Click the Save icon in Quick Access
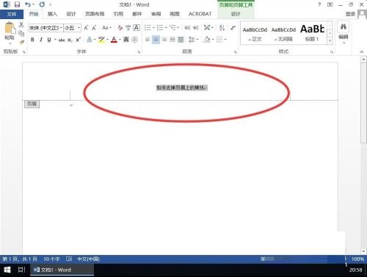The image size is (367, 277). (x=17, y=4)
